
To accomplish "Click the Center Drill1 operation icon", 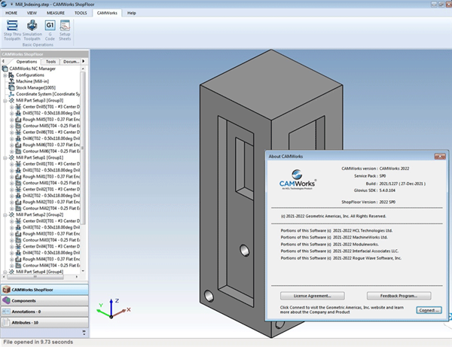I will [x=18, y=164].
